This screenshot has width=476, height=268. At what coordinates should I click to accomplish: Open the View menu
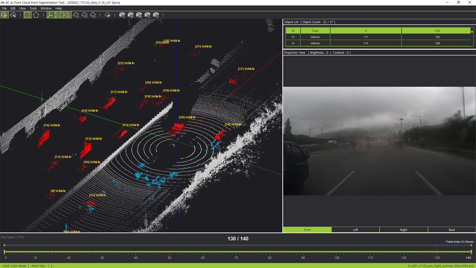pos(23,8)
